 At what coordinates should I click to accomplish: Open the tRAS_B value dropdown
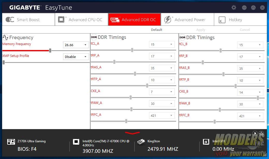coord(250,69)
